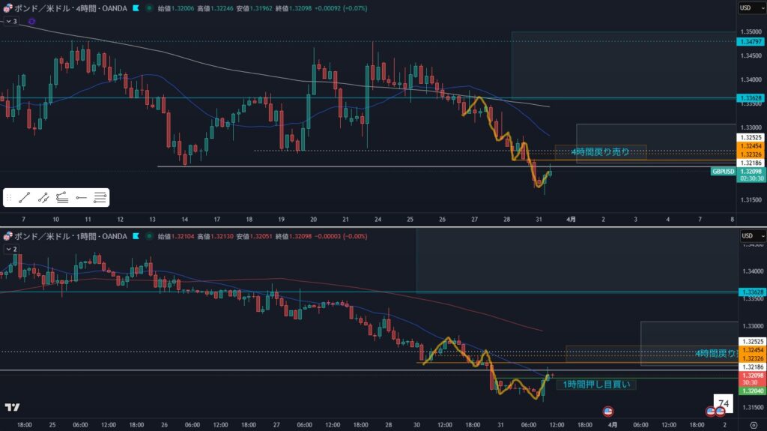Click the US economic event flag near 4月
767x431 pixels.
[x=608, y=411]
